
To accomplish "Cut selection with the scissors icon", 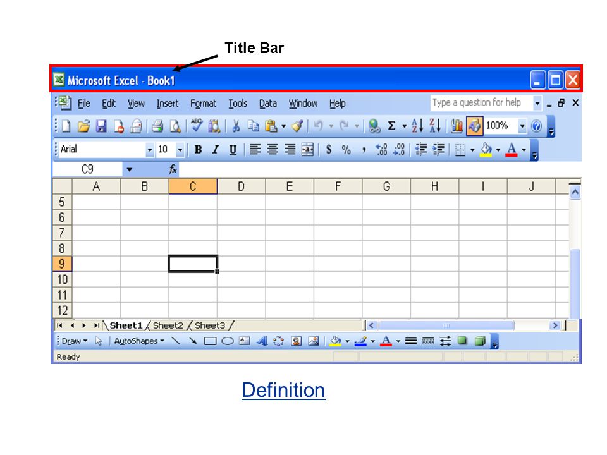I will click(x=235, y=126).
